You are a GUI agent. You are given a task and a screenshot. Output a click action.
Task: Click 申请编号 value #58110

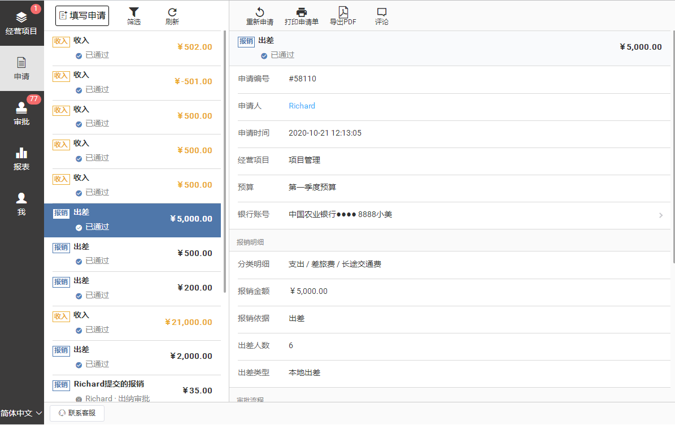pyautogui.click(x=302, y=79)
